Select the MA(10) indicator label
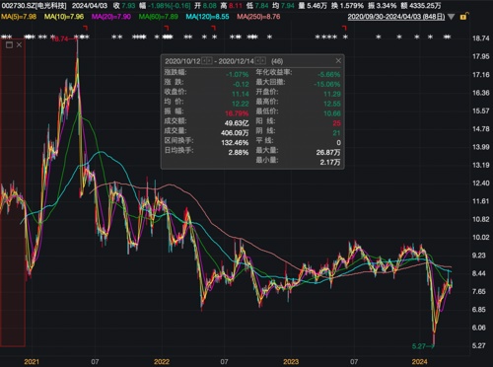This screenshot has height=367, width=493. click(64, 17)
